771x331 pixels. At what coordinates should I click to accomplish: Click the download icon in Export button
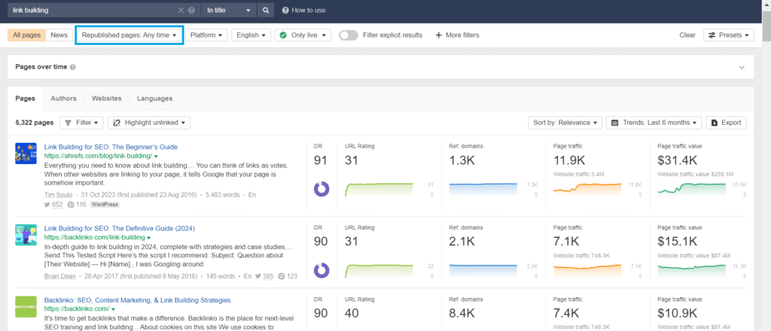pos(715,123)
